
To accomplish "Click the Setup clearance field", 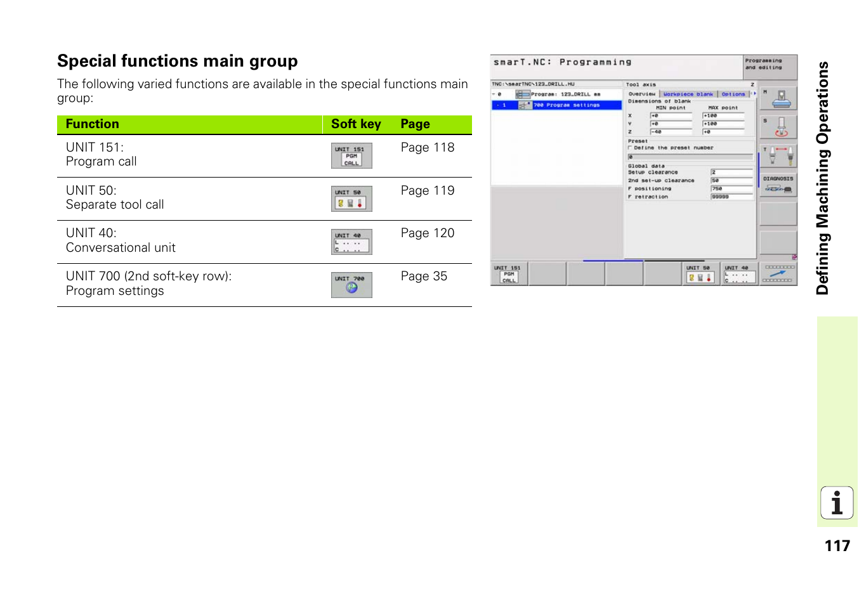I will pos(731,172).
